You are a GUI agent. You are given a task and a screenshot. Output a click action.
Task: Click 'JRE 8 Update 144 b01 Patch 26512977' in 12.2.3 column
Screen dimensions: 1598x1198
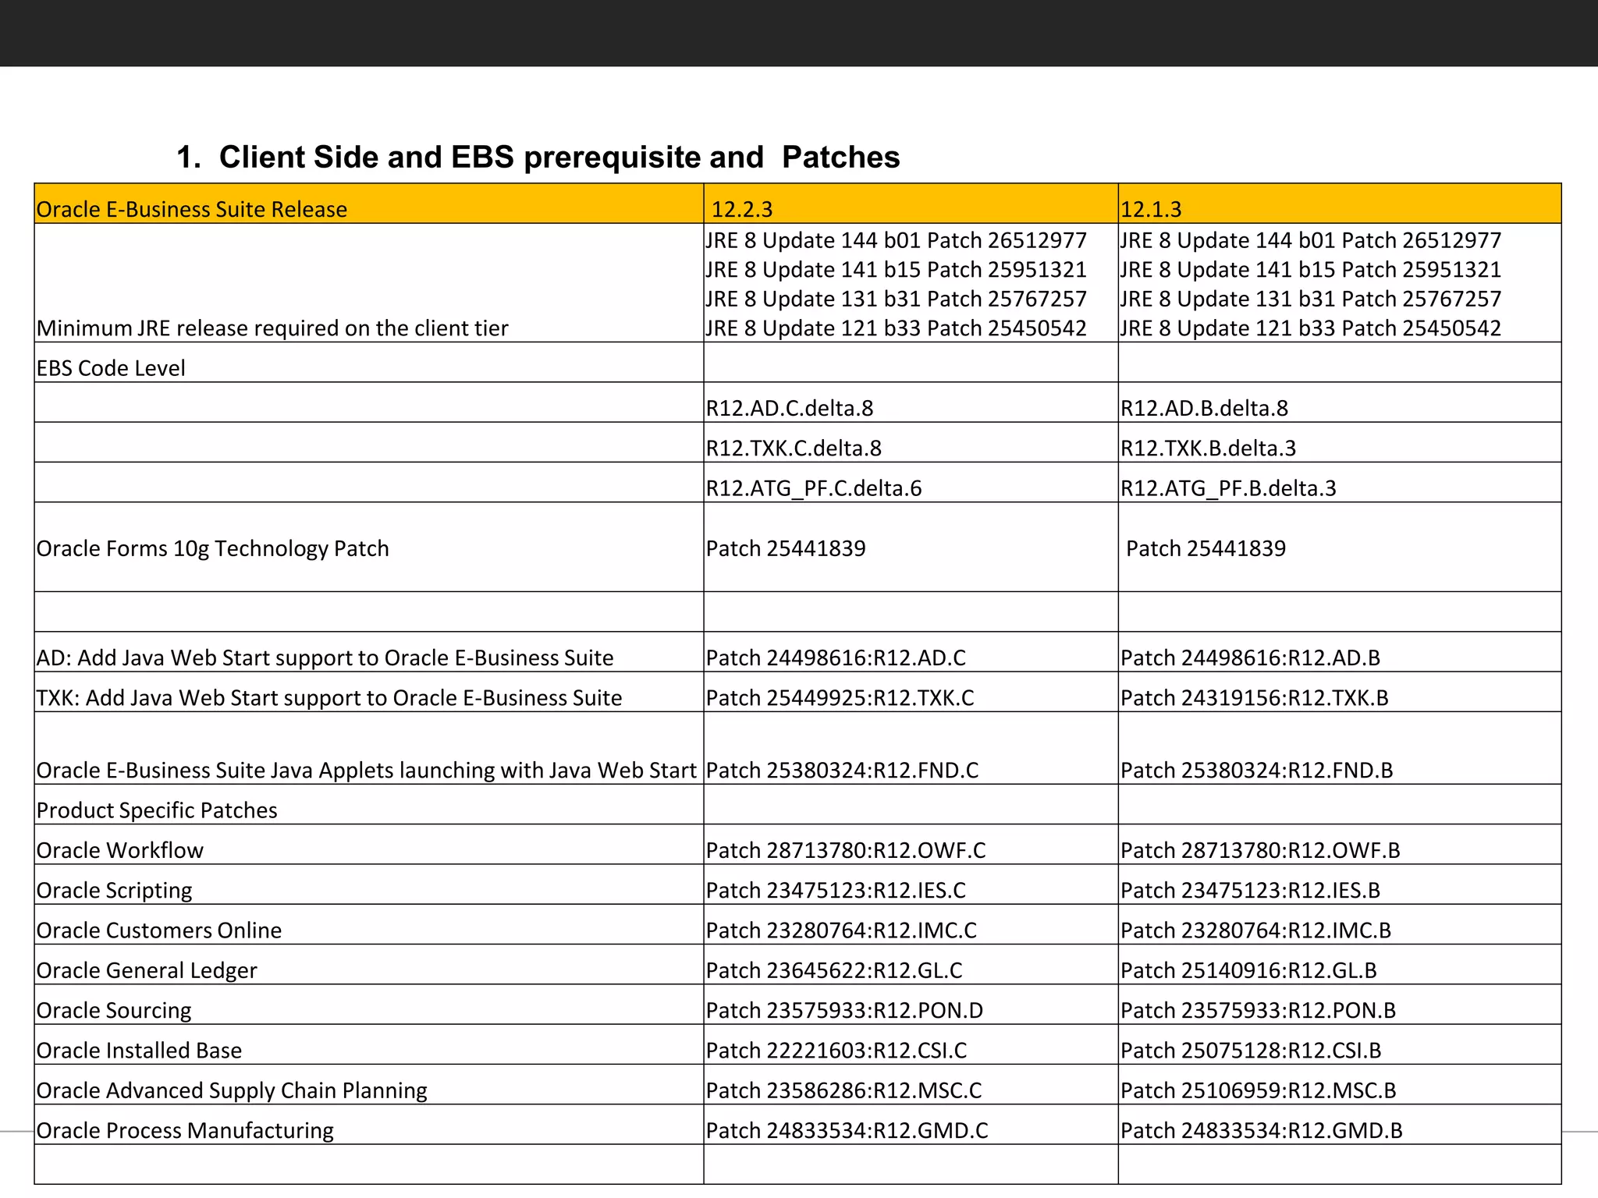(897, 240)
